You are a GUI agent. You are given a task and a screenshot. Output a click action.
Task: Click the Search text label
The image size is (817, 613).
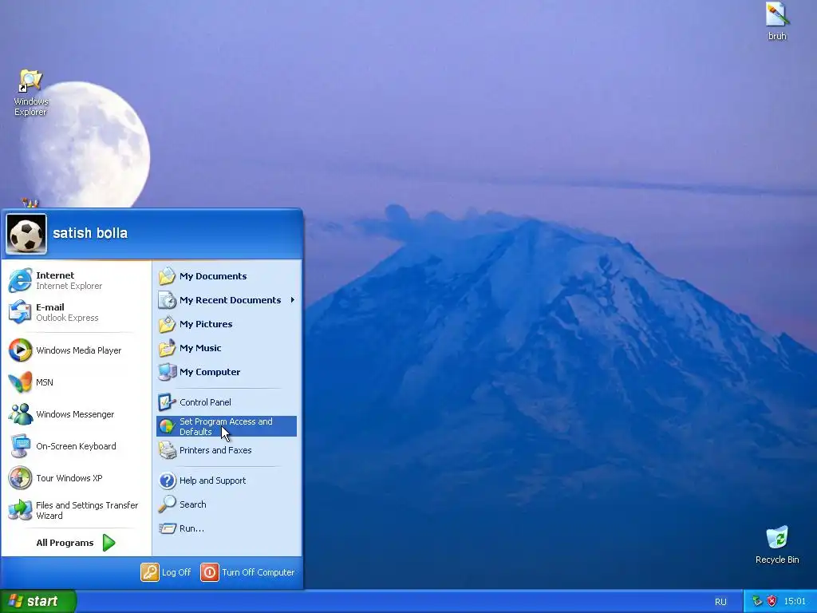[x=193, y=504]
